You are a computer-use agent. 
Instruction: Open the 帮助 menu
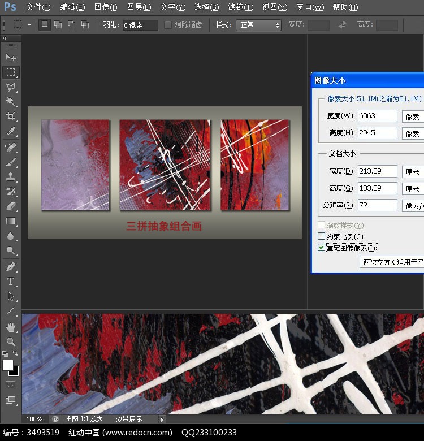coord(345,7)
